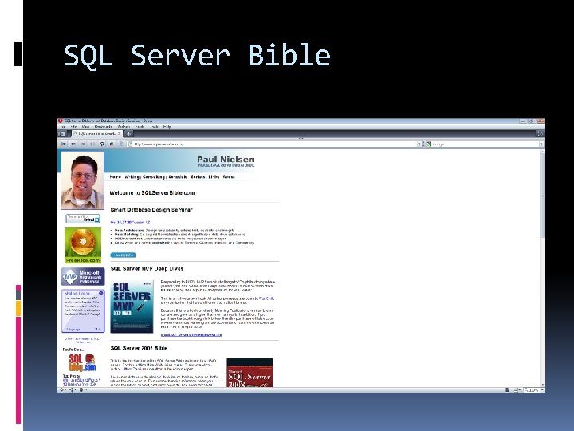The width and height of the screenshot is (574, 431).
Task: Click the Links navigation link
Action: click(x=214, y=176)
